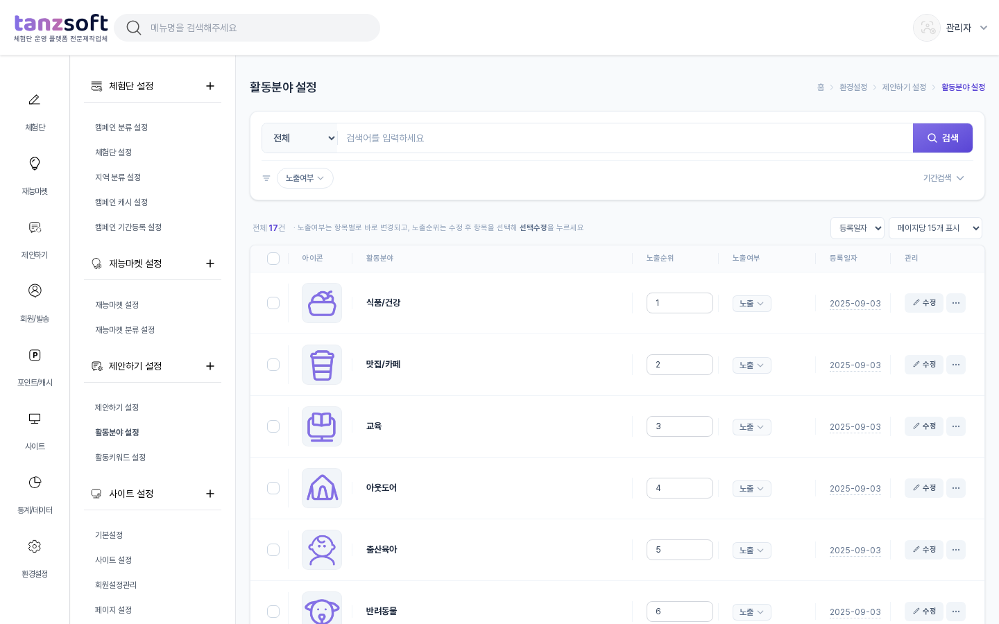Click the more options button for 교육
The height and width of the screenshot is (624, 999).
click(x=956, y=426)
